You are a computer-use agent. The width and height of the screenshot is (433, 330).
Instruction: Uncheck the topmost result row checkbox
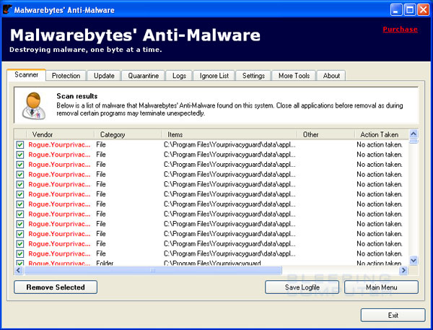coord(20,144)
